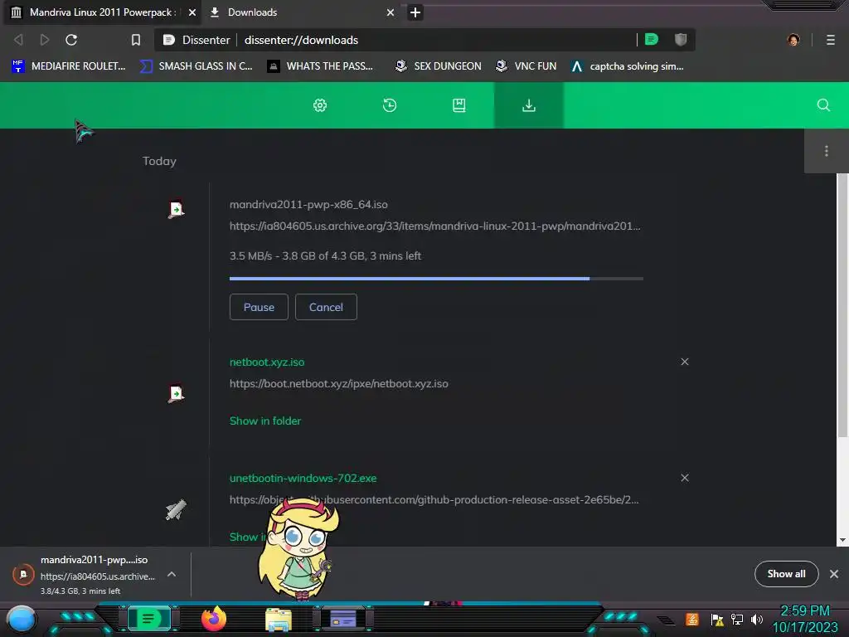Click the browser back arrow

pos(18,40)
